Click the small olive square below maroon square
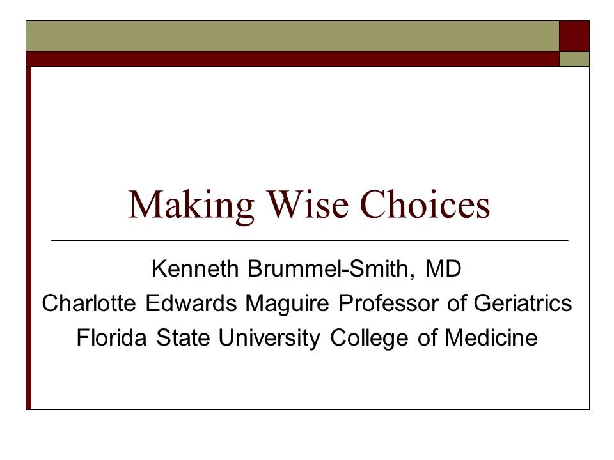 (x=574, y=59)
